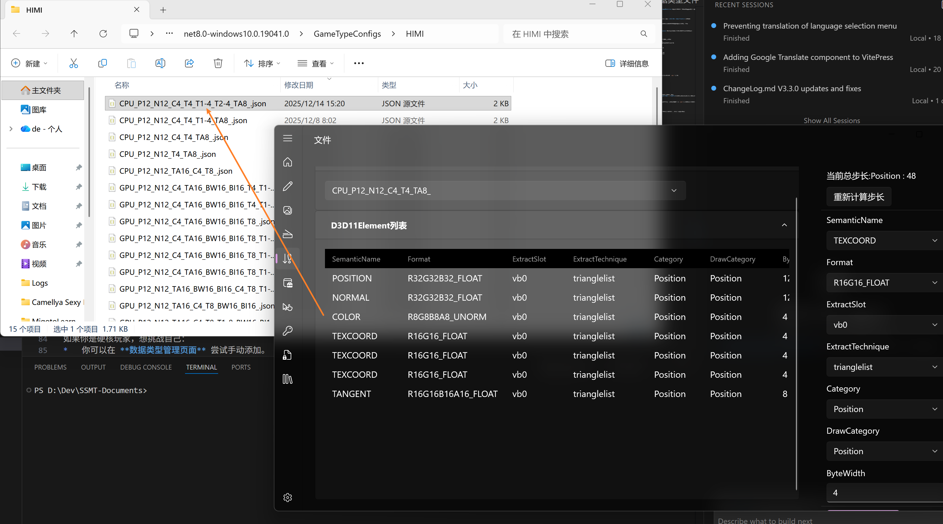Open the CPU_P12_N12_C4_T4_TA8_ data type dropdown

point(505,191)
